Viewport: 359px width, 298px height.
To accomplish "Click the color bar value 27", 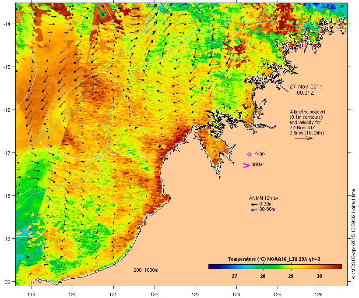I will pos(234,276).
